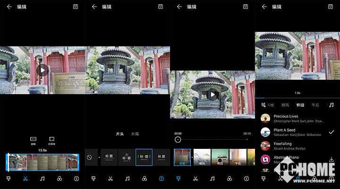
Task: Tap the active blue theme icon
Action: 178,179
